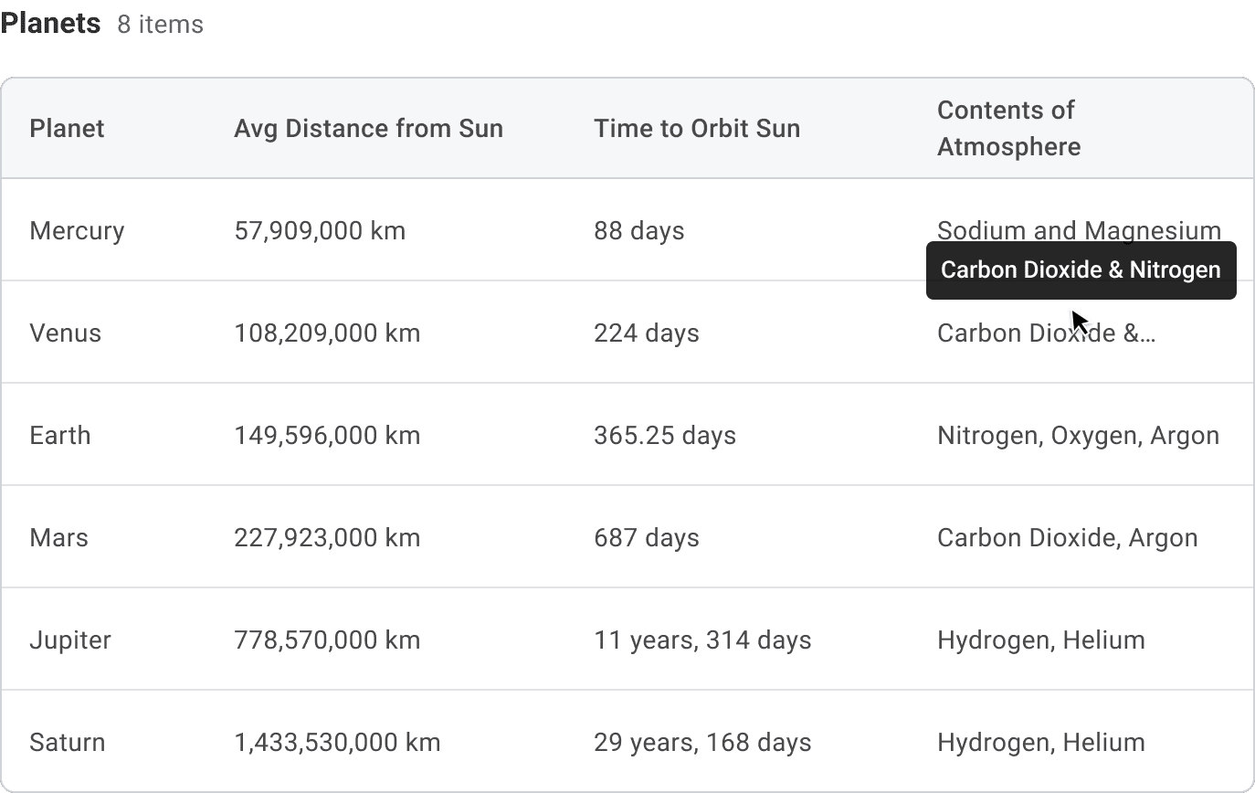Click the 57,909,000 km distance cell
The height and width of the screenshot is (793, 1255).
coord(320,230)
